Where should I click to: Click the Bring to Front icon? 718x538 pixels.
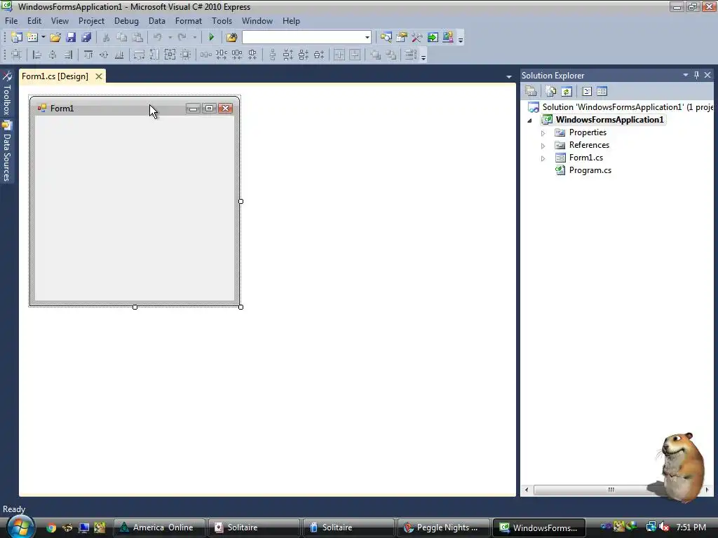pyautogui.click(x=376, y=55)
